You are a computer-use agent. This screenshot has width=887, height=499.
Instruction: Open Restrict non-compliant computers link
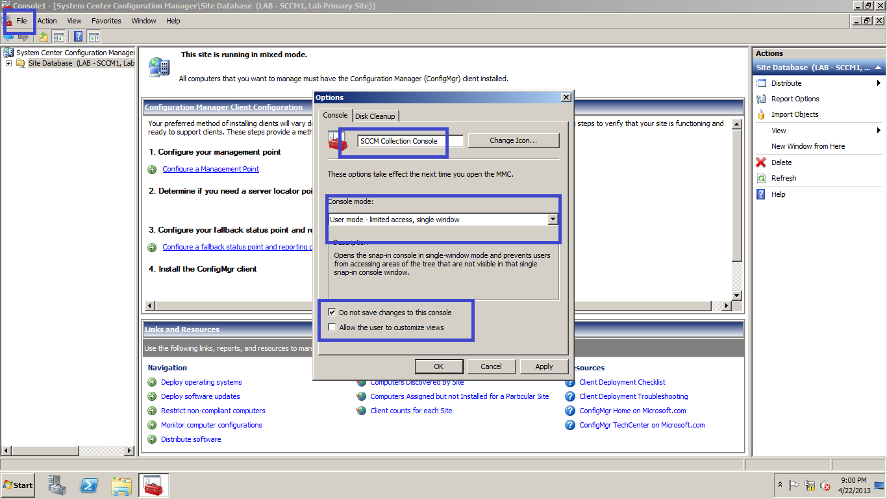[x=213, y=411]
